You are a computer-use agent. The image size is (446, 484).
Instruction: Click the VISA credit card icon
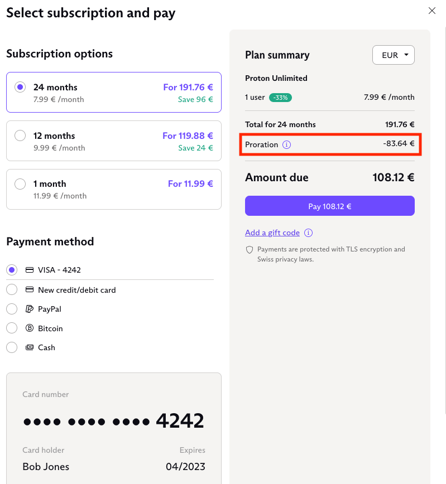[30, 270]
